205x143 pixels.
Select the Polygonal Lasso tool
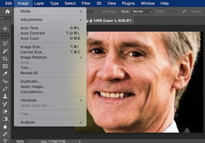5,43
